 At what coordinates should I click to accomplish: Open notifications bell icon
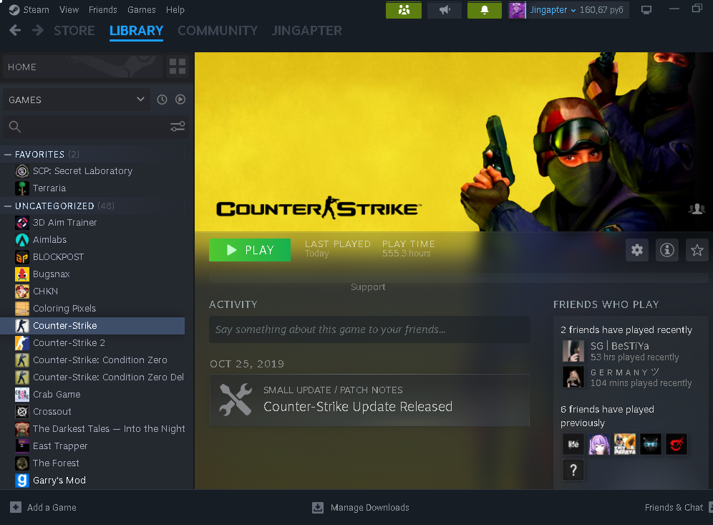click(485, 10)
